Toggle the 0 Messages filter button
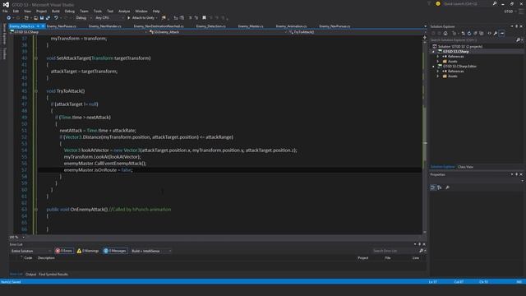 pyautogui.click(x=115, y=251)
